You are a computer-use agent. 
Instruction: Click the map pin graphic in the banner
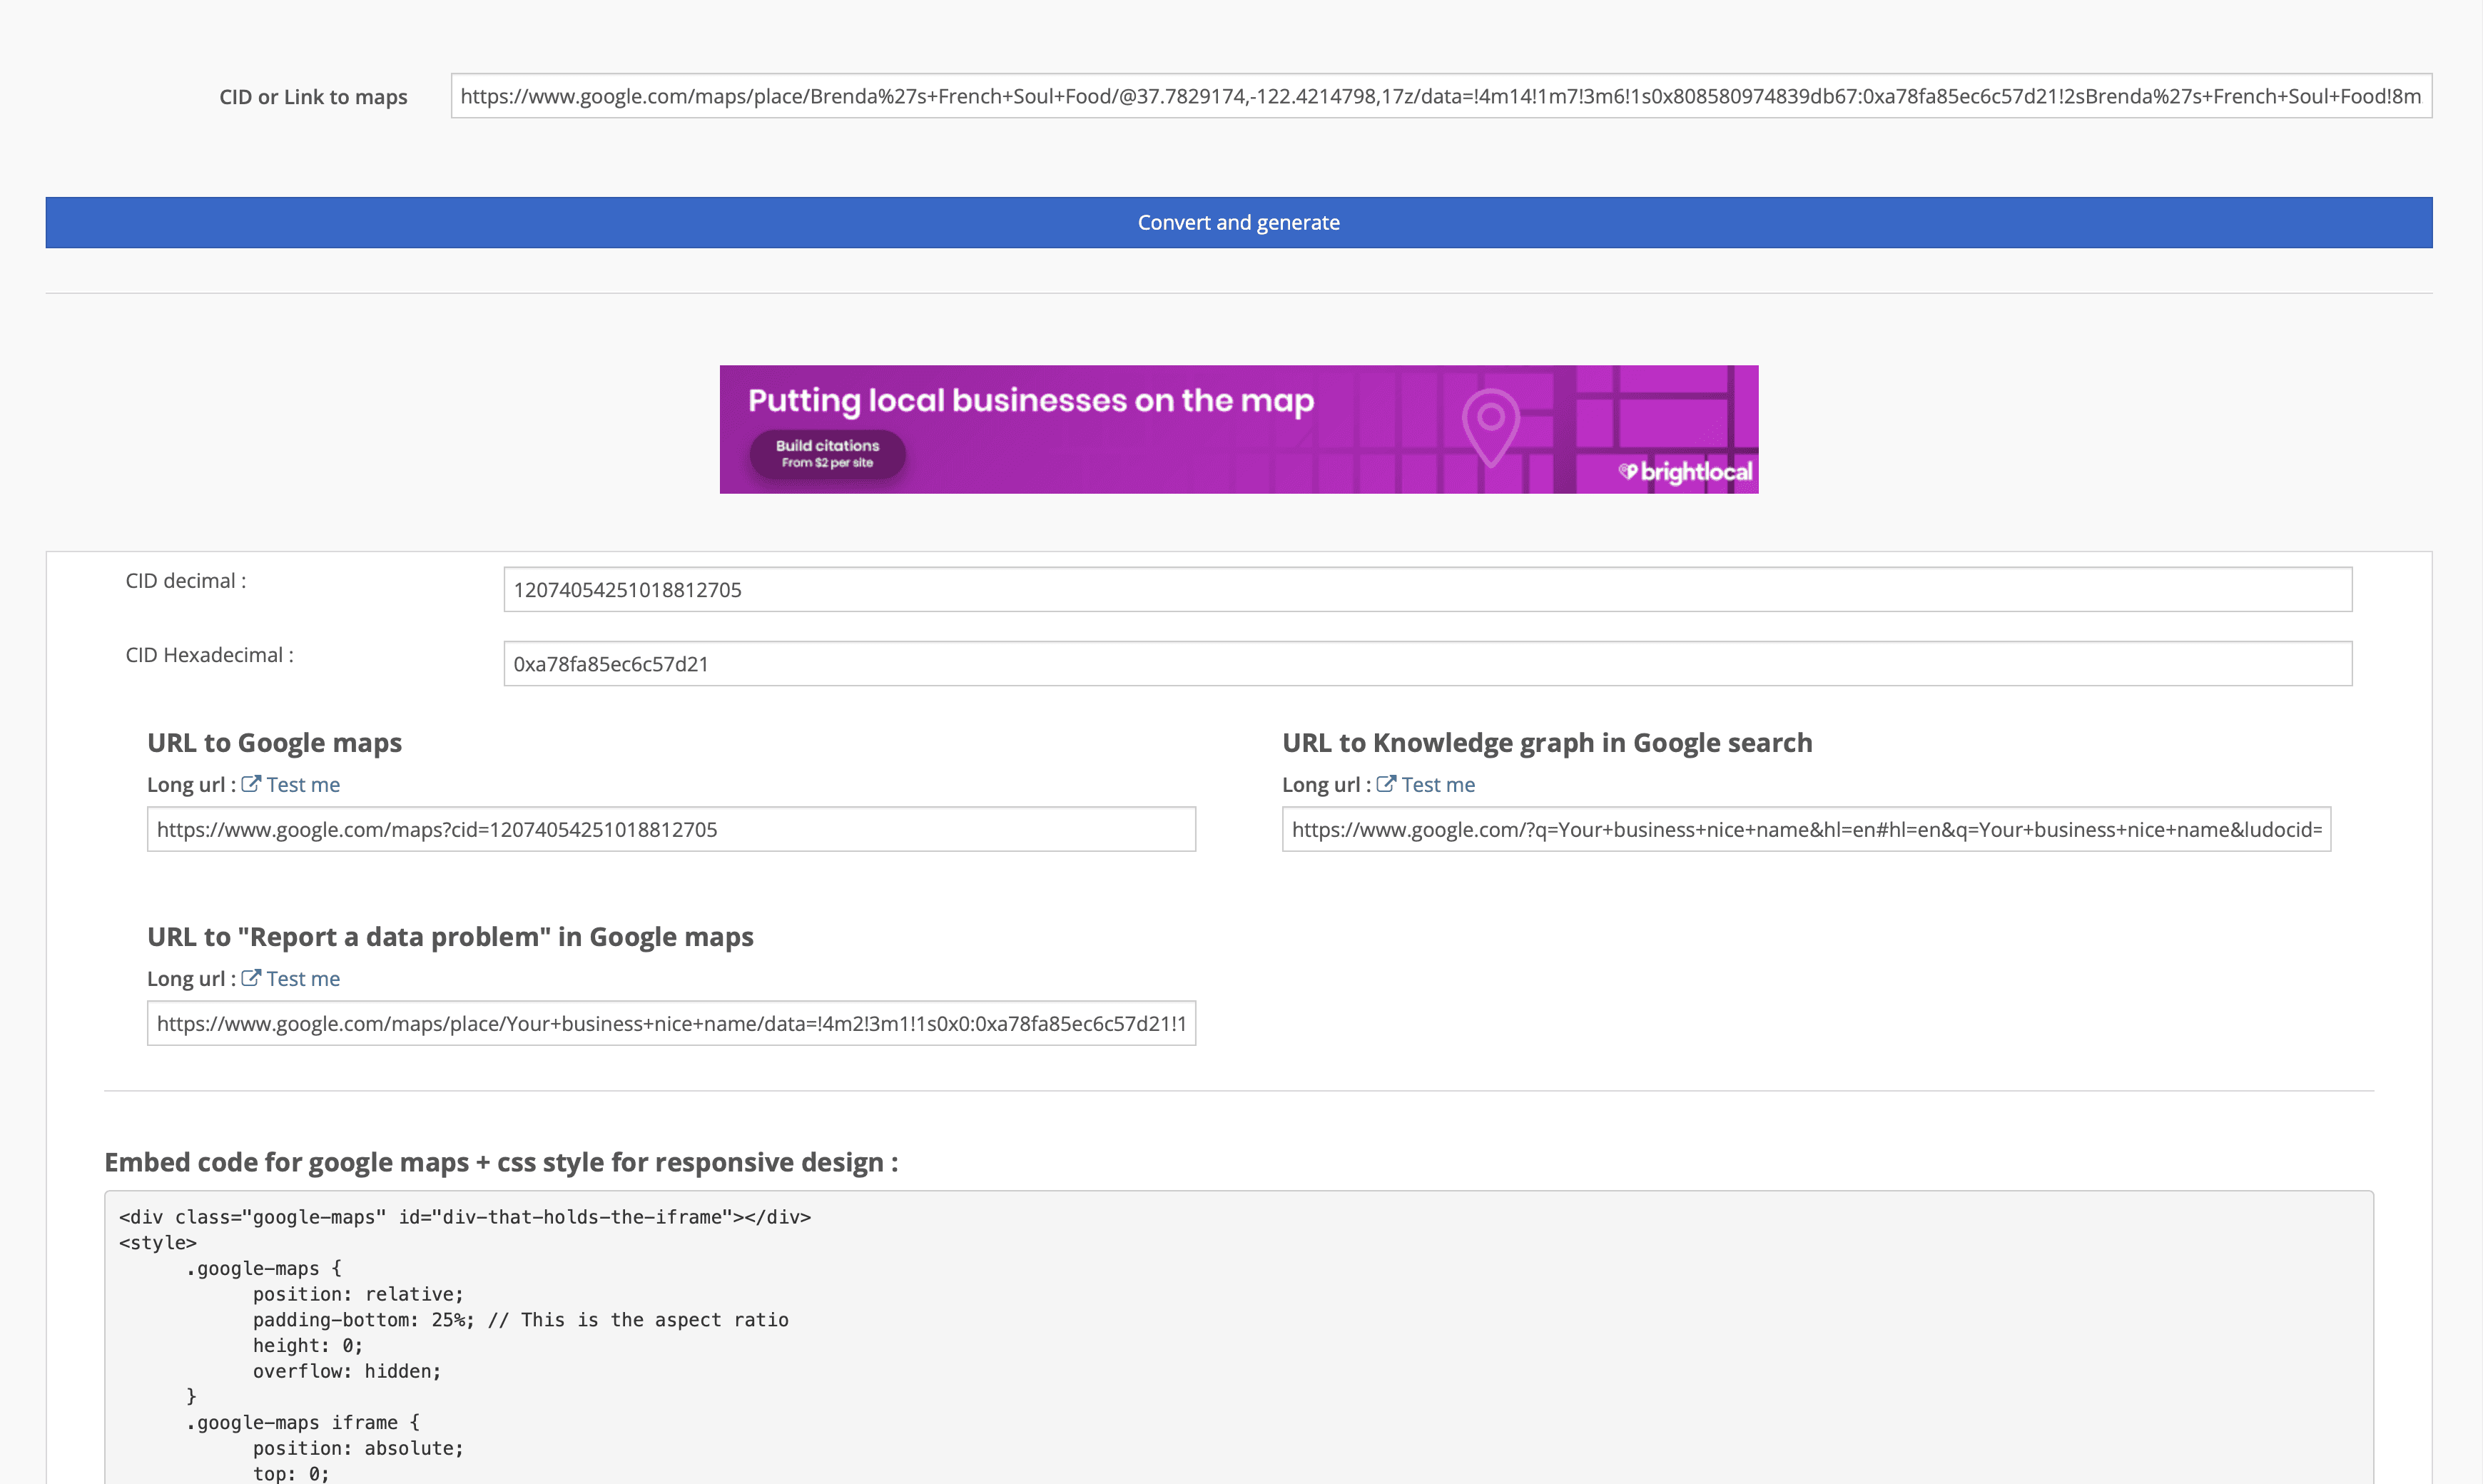pyautogui.click(x=1490, y=425)
